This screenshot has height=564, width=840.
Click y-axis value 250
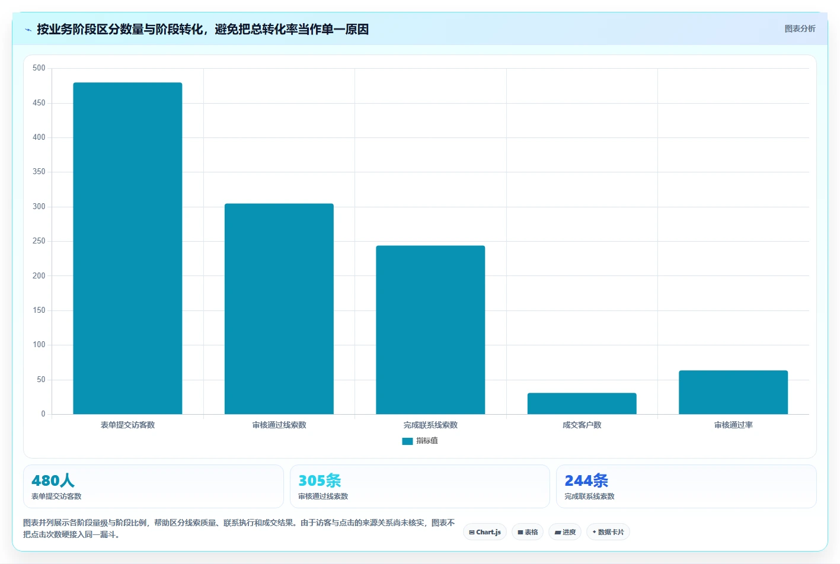click(39, 241)
